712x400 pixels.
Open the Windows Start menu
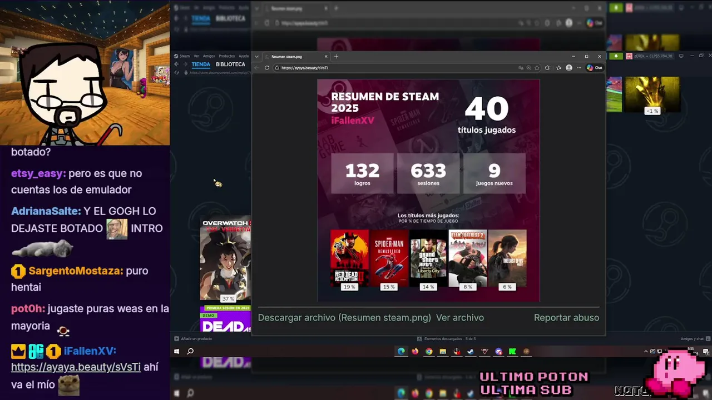pos(177,351)
